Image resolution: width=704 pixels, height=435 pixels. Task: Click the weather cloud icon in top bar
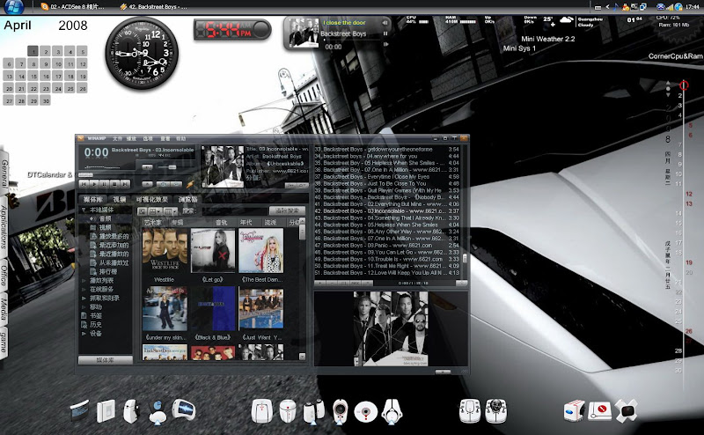[567, 20]
